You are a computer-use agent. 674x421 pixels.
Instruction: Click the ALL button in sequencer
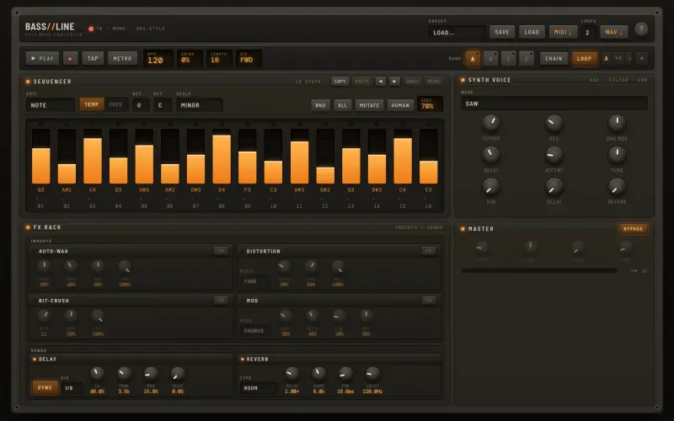[343, 105]
